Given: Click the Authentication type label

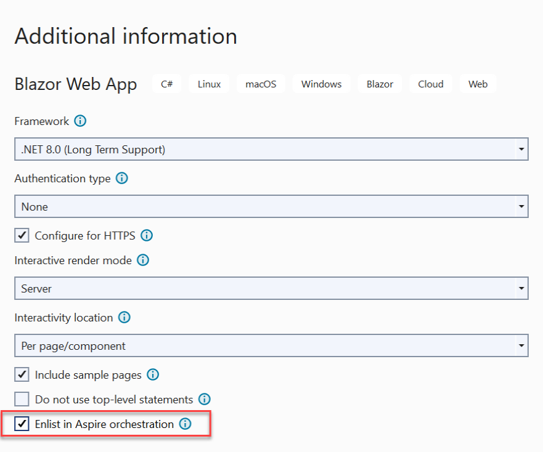Looking at the screenshot, I should click(x=62, y=179).
